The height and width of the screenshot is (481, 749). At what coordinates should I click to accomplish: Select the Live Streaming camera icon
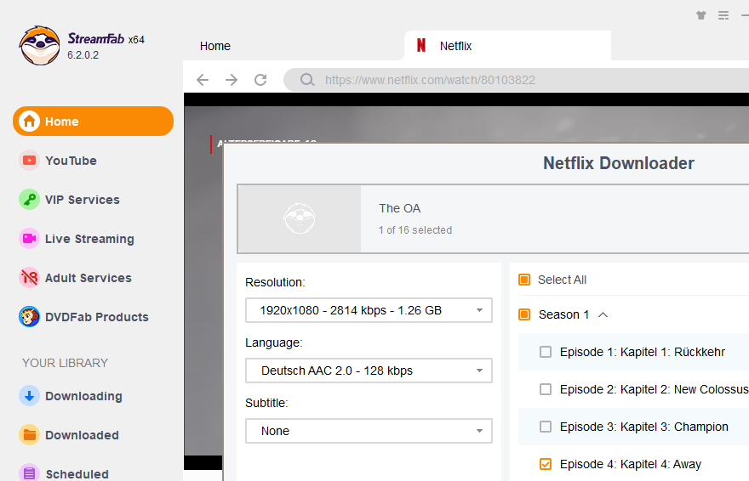click(30, 239)
